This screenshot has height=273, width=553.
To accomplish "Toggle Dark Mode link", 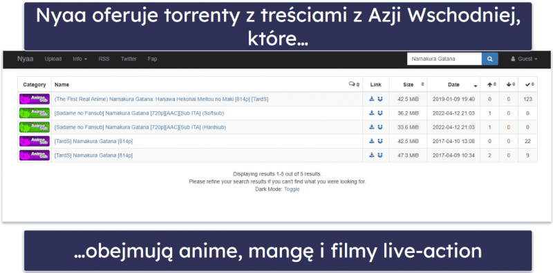I will (x=292, y=189).
